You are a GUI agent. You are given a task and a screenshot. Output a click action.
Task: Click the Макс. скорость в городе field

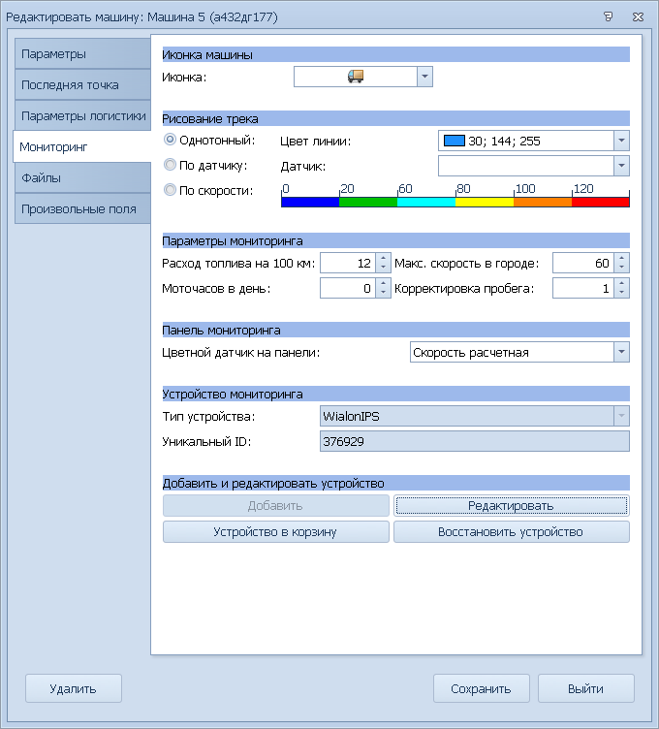[x=583, y=263]
